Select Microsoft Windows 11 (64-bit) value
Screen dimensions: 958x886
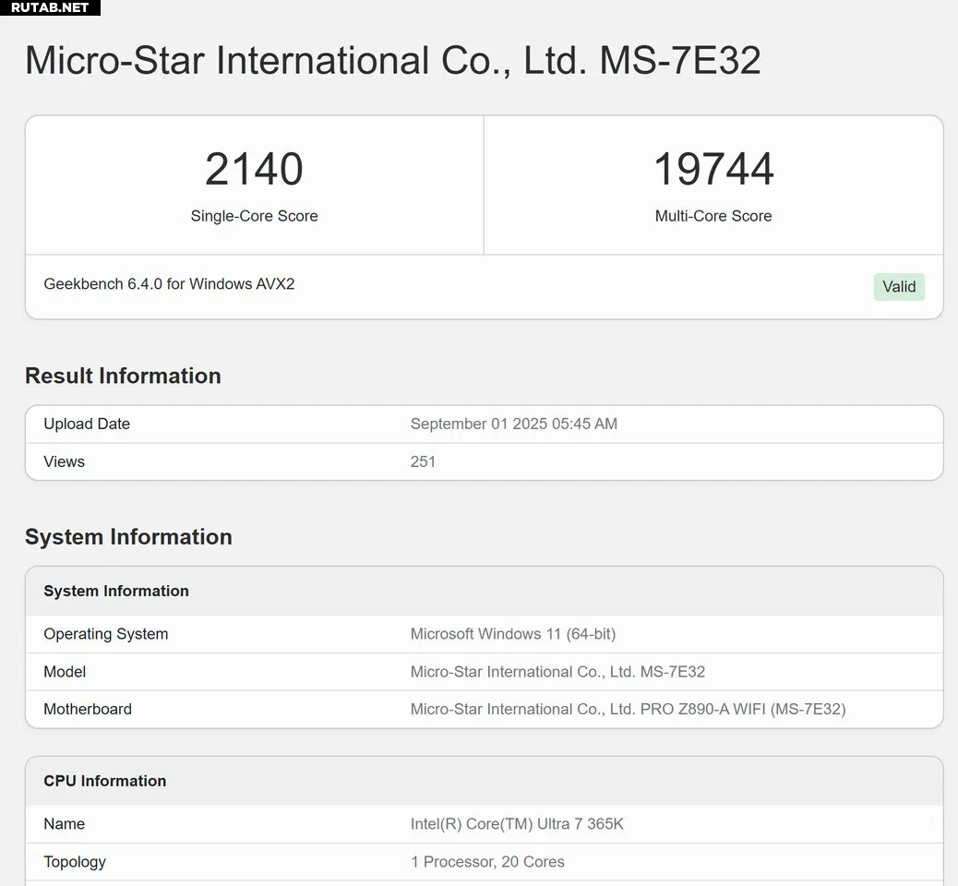click(x=513, y=634)
